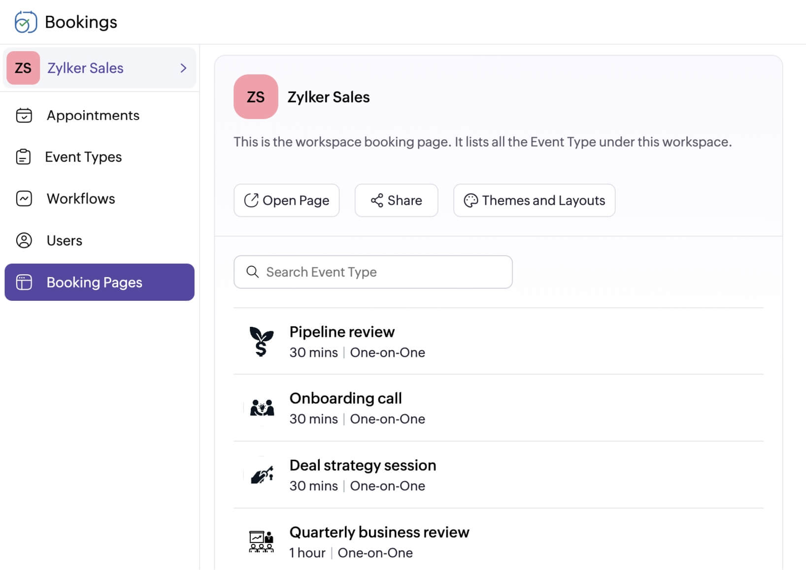Image resolution: width=806 pixels, height=570 pixels.
Task: Focus the Search Event Type field
Action: (x=373, y=272)
